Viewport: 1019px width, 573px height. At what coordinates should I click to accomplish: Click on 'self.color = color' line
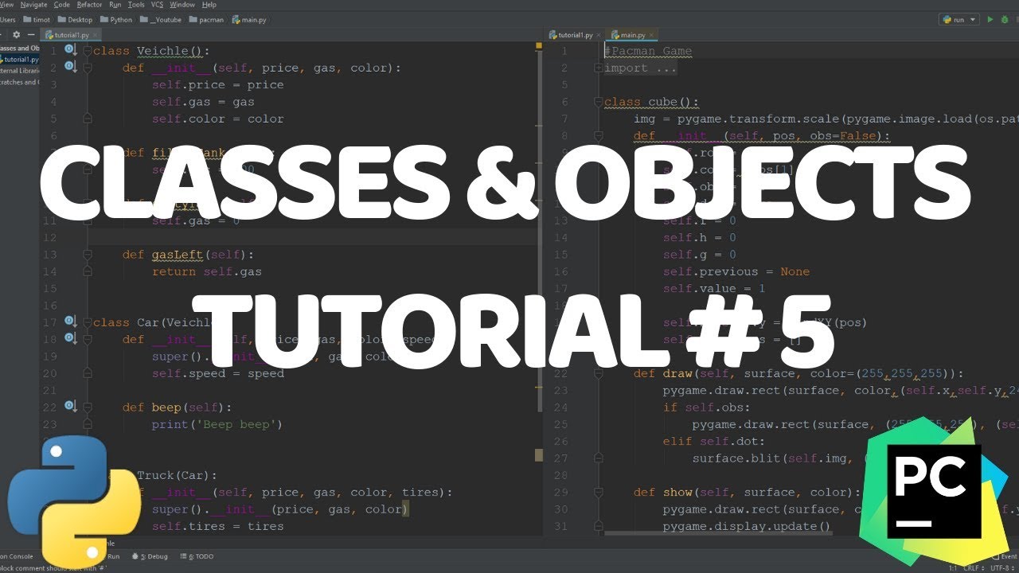(218, 119)
